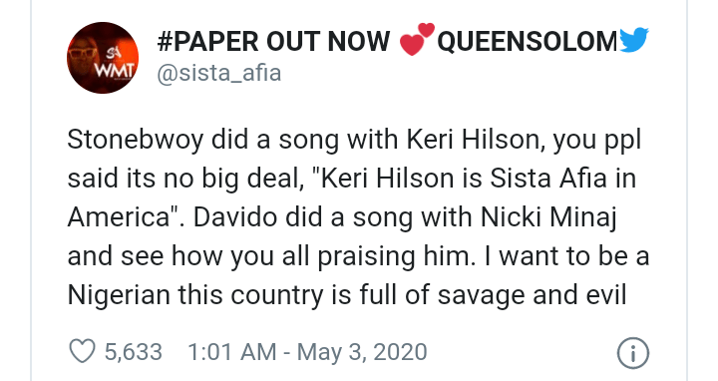Open the circled info icon

tap(633, 353)
